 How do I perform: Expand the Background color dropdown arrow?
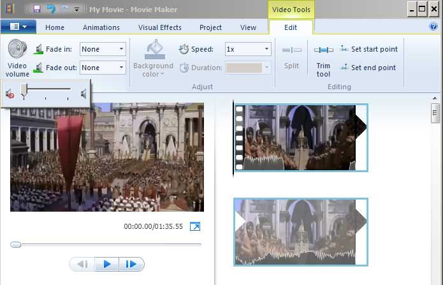pyautogui.click(x=162, y=74)
